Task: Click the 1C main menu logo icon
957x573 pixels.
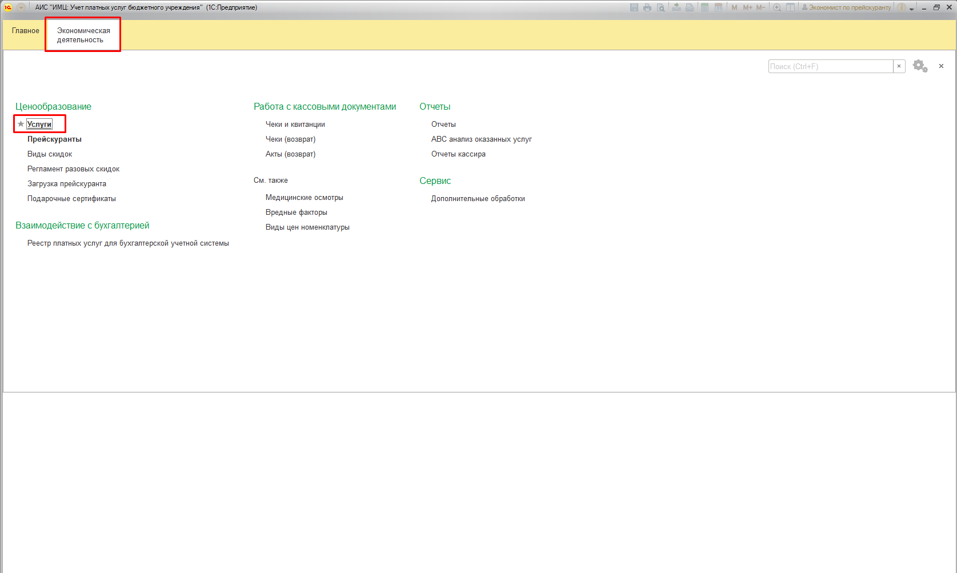Action: pos(8,7)
